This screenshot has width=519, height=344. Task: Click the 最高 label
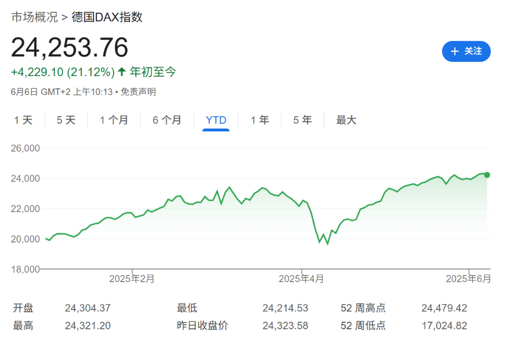tap(23, 325)
